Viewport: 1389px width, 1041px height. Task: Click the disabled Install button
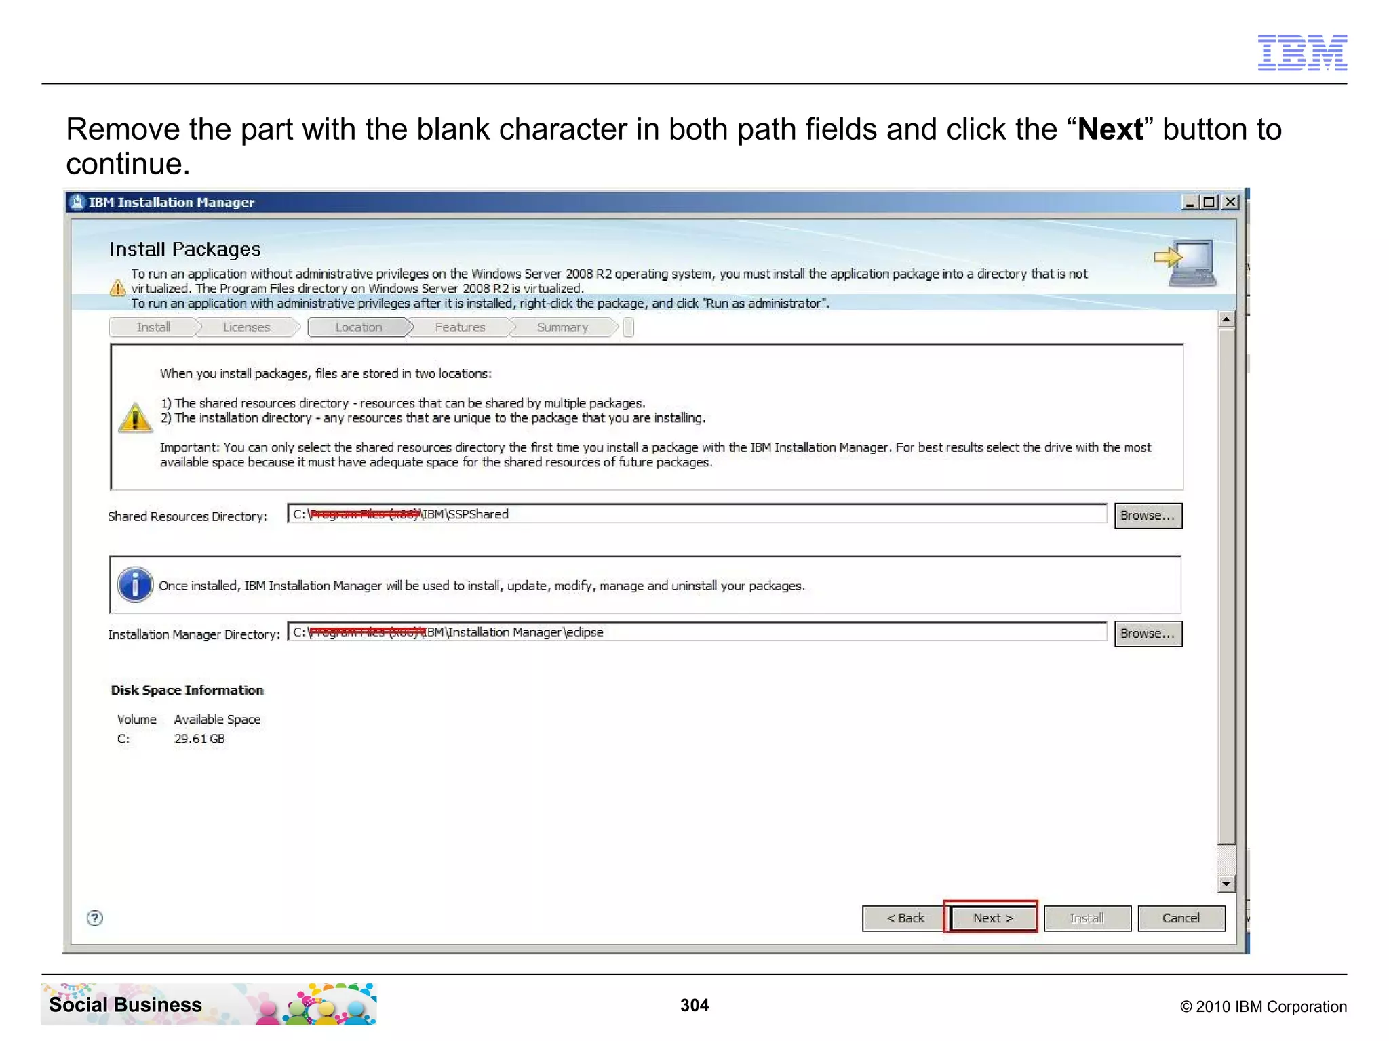coord(1087,918)
